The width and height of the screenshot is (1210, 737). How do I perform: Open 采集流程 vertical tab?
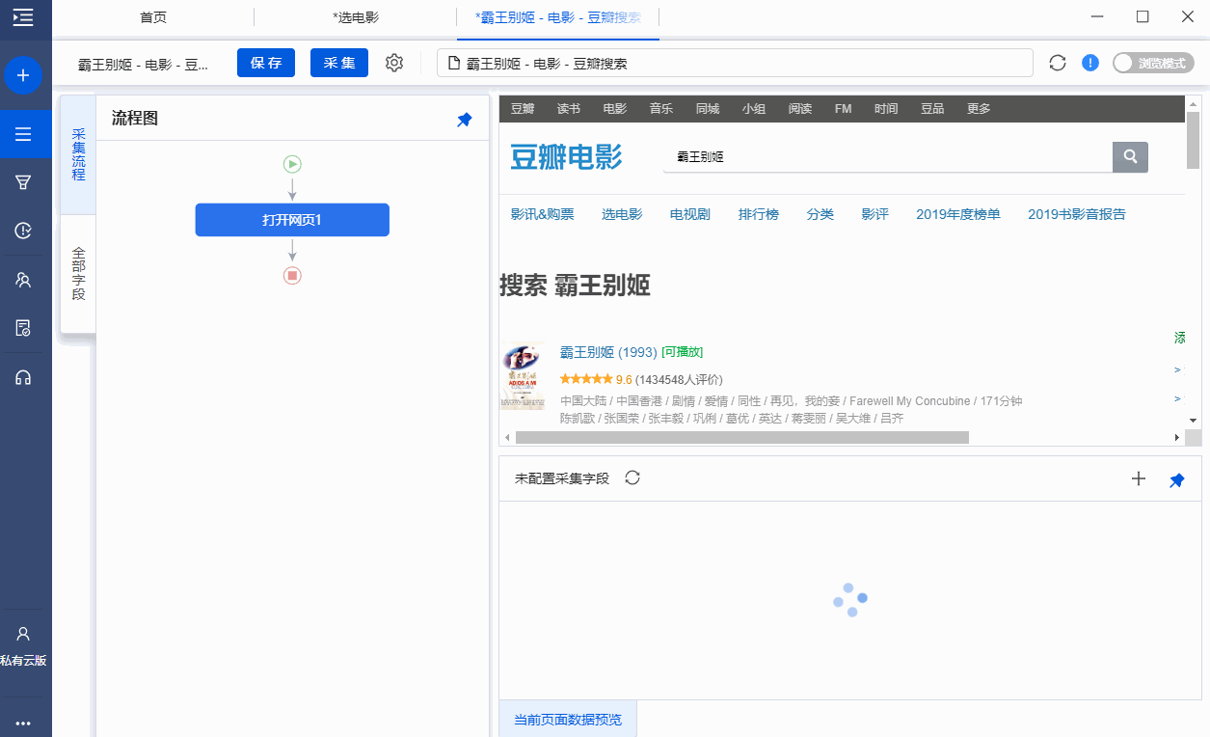click(x=78, y=154)
